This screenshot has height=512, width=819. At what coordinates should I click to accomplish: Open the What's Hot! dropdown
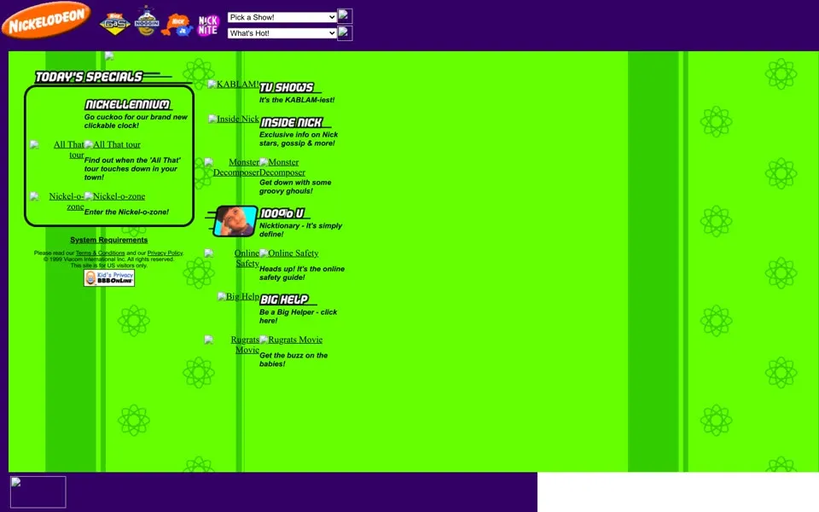282,33
